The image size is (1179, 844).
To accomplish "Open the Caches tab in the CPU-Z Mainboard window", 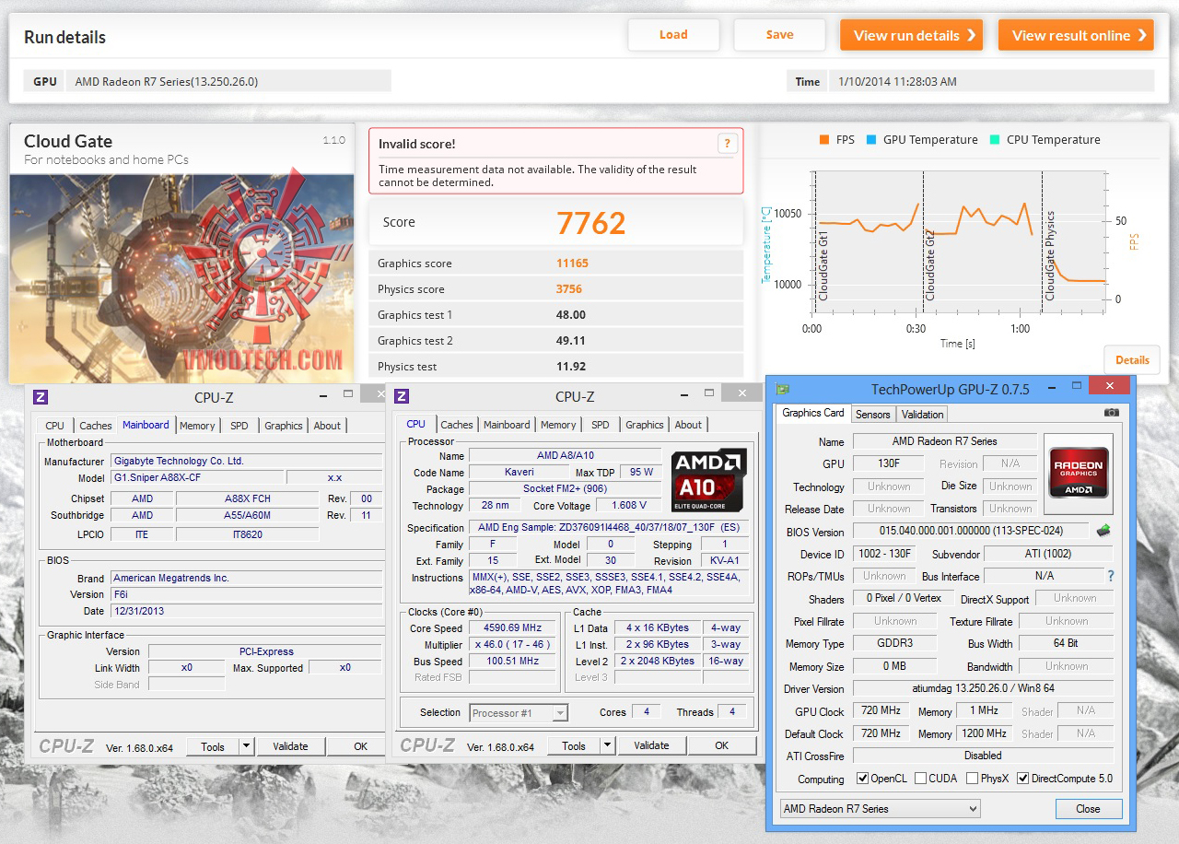I will pyautogui.click(x=96, y=426).
